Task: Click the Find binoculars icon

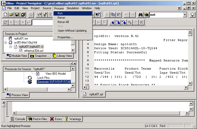Action: coord(140,15)
